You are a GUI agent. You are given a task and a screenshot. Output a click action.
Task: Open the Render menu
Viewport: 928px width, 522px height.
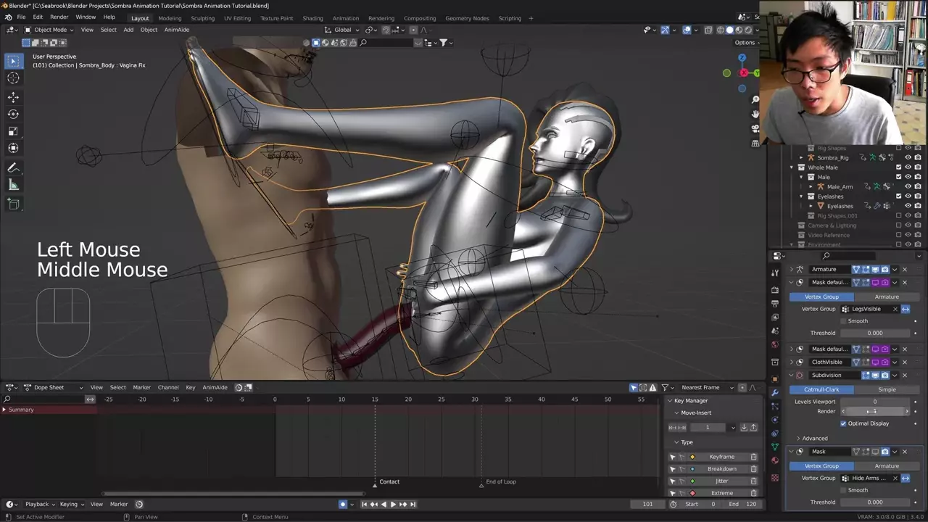click(x=59, y=17)
